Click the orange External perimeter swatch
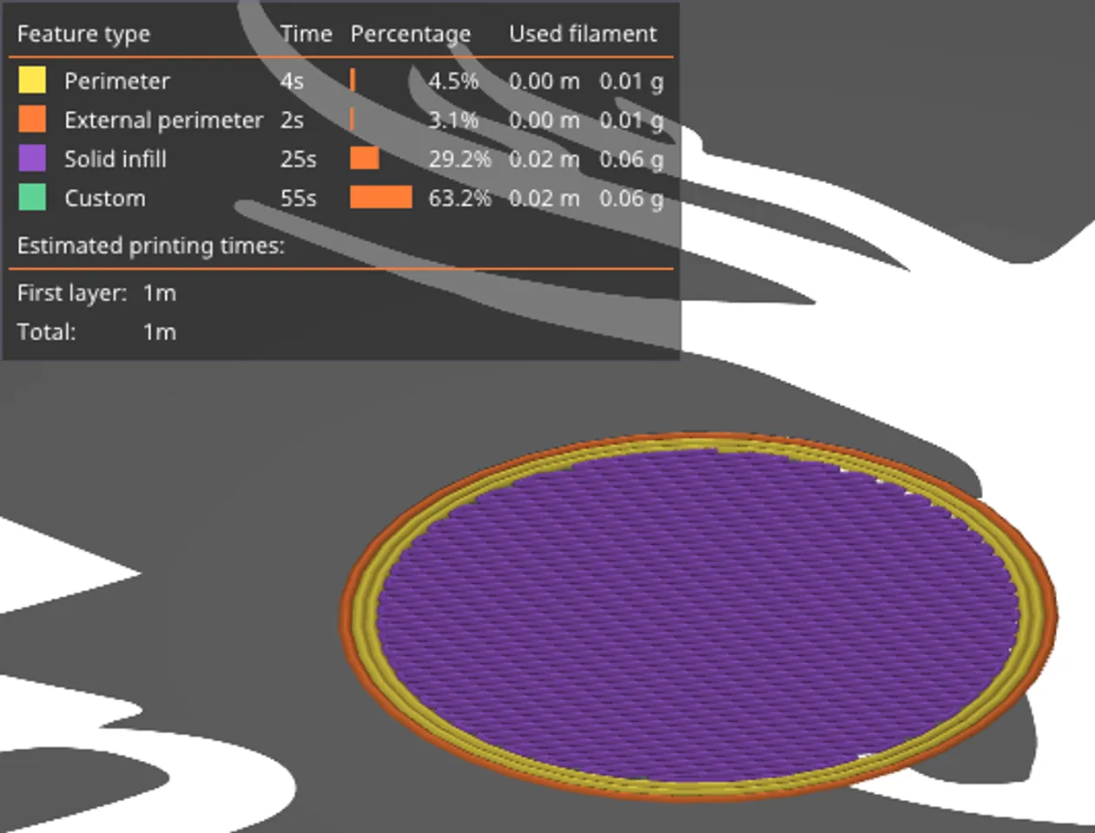Image resolution: width=1095 pixels, height=833 pixels. click(x=32, y=119)
